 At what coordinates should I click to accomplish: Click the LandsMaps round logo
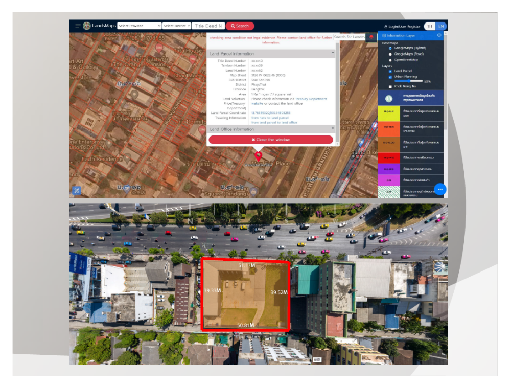pyautogui.click(x=87, y=26)
